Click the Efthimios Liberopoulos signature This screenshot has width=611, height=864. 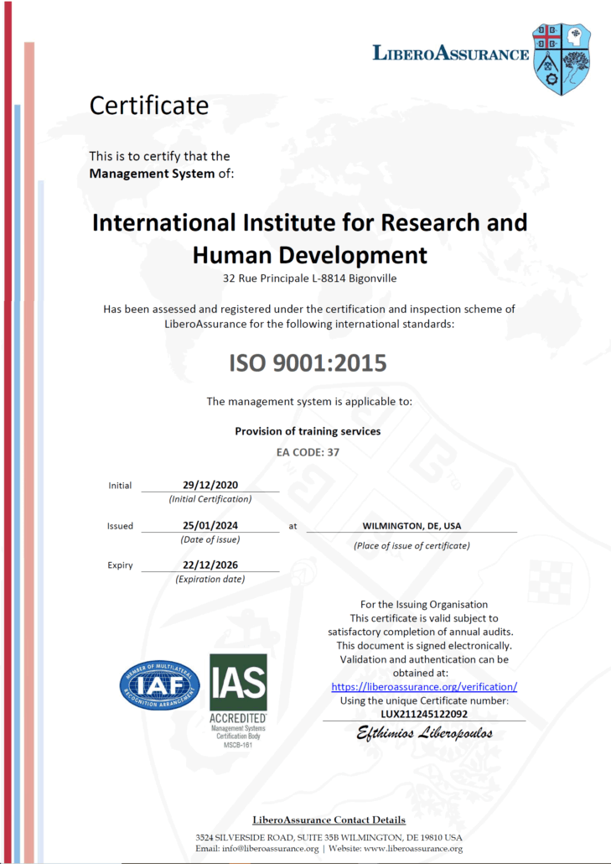point(424,733)
